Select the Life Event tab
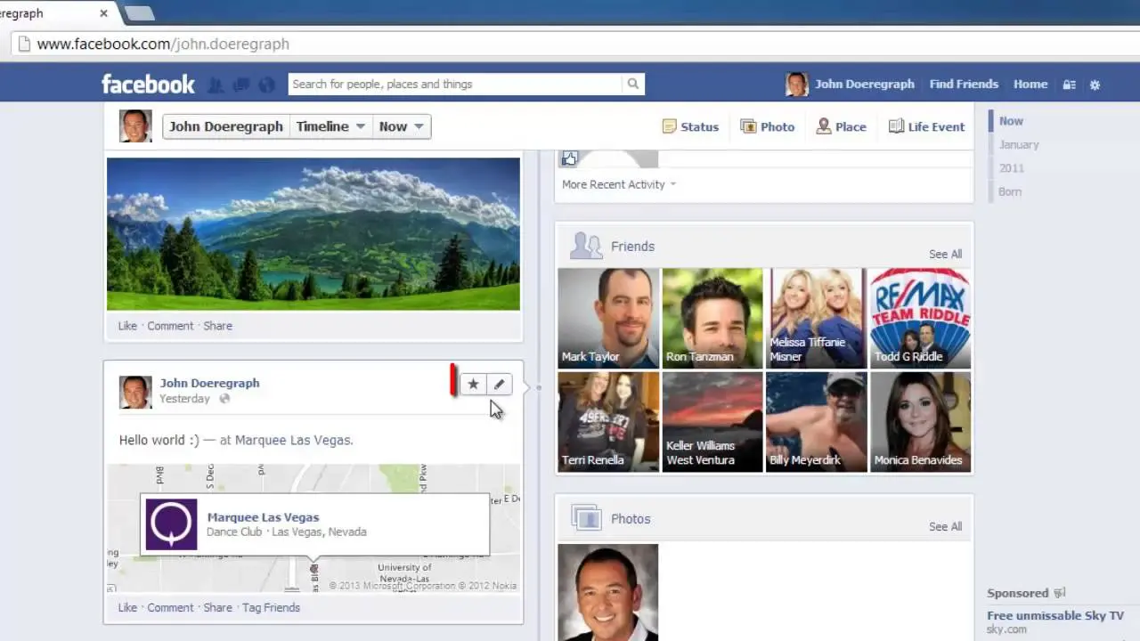The height and width of the screenshot is (641, 1140). pos(926,126)
